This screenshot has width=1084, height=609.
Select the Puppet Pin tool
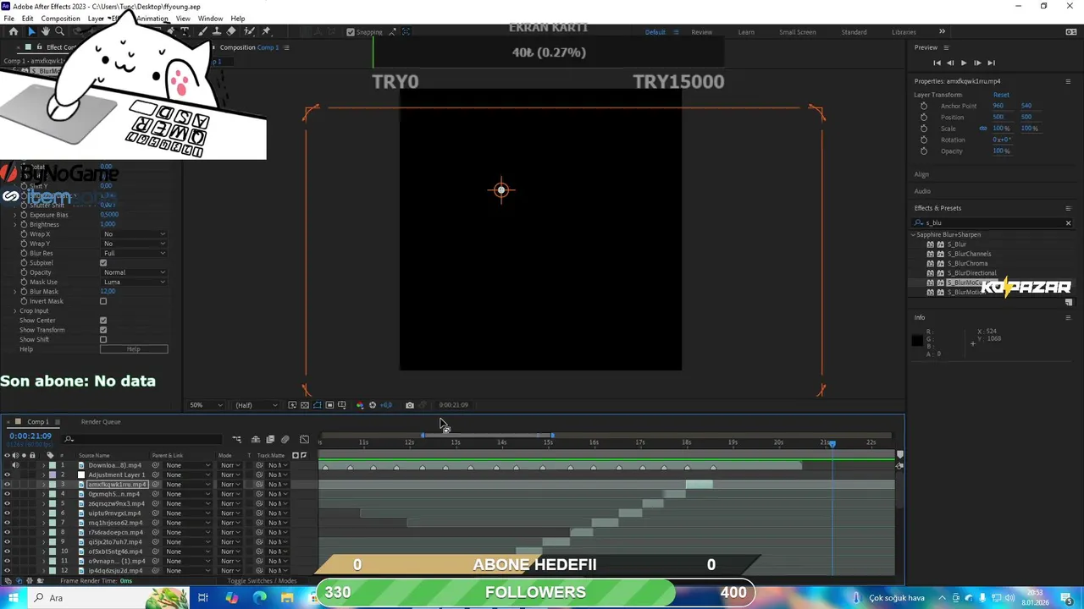pyautogui.click(x=266, y=31)
